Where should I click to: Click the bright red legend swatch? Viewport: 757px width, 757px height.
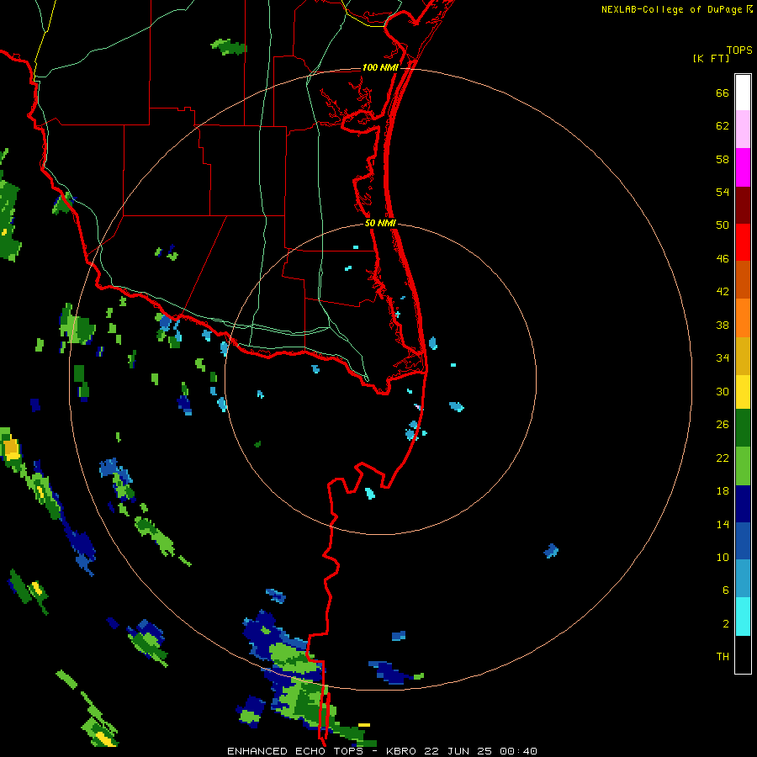pos(743,242)
